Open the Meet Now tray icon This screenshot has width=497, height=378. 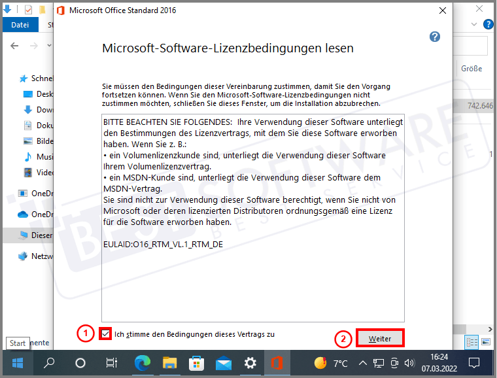coord(394,363)
